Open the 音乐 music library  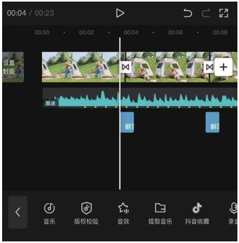(x=49, y=213)
